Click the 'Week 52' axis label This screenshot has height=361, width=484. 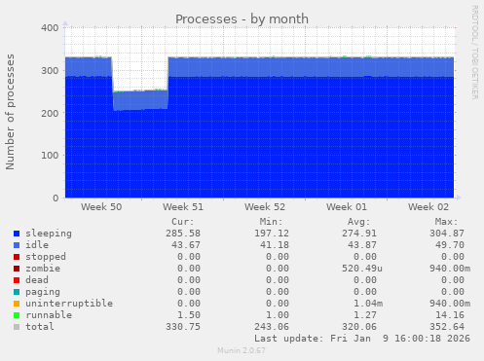pos(265,207)
